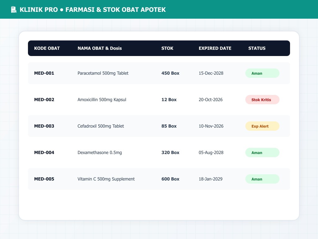Click expiry date 18-Jan-2029

point(211,179)
